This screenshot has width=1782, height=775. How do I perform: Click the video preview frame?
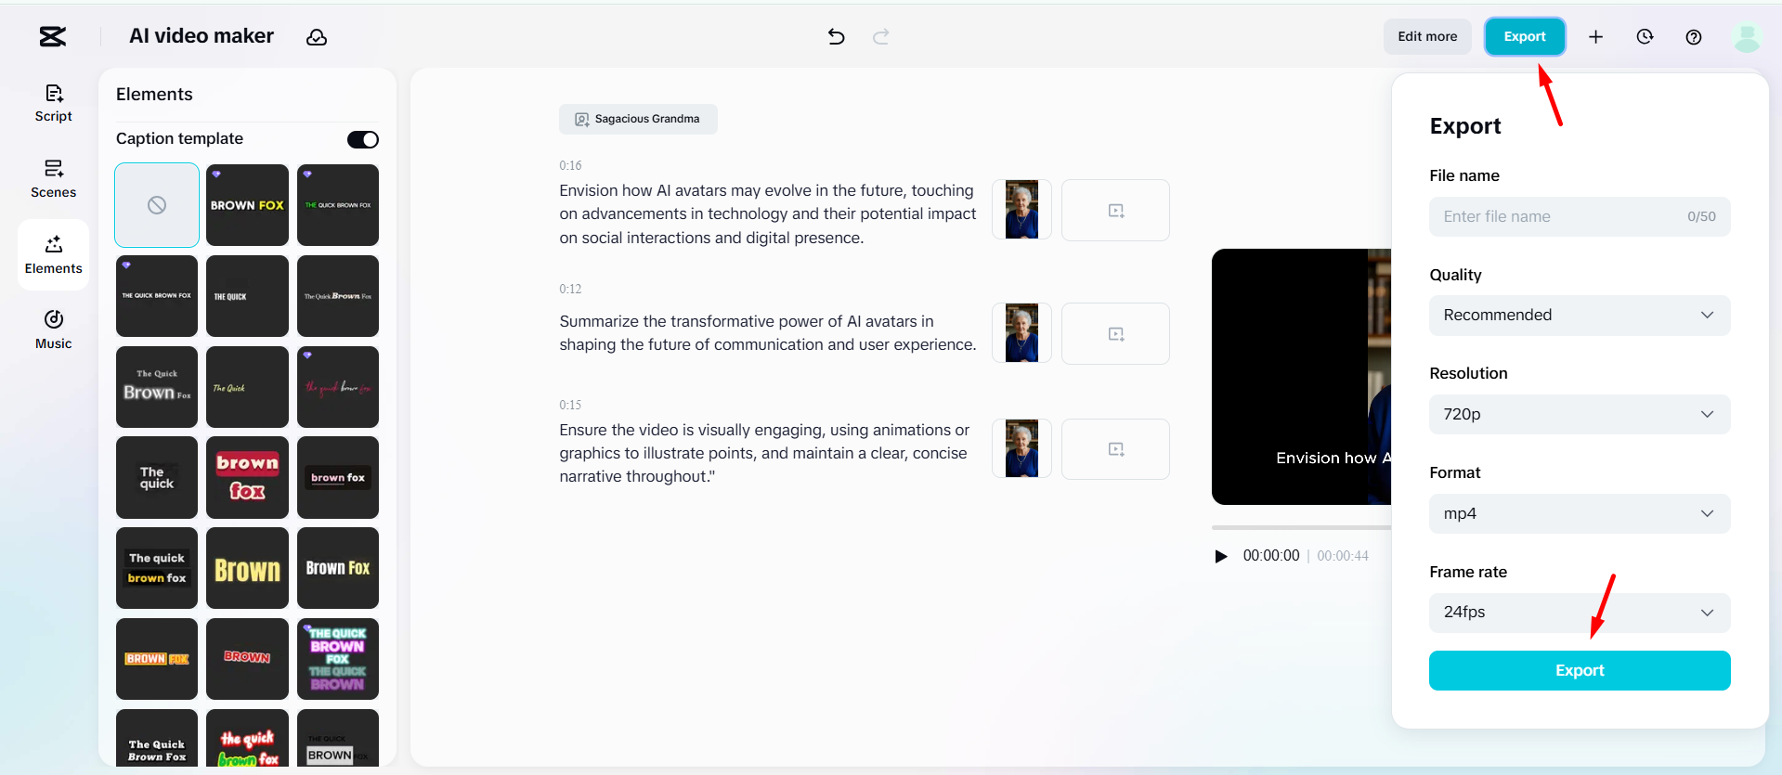1301,377
